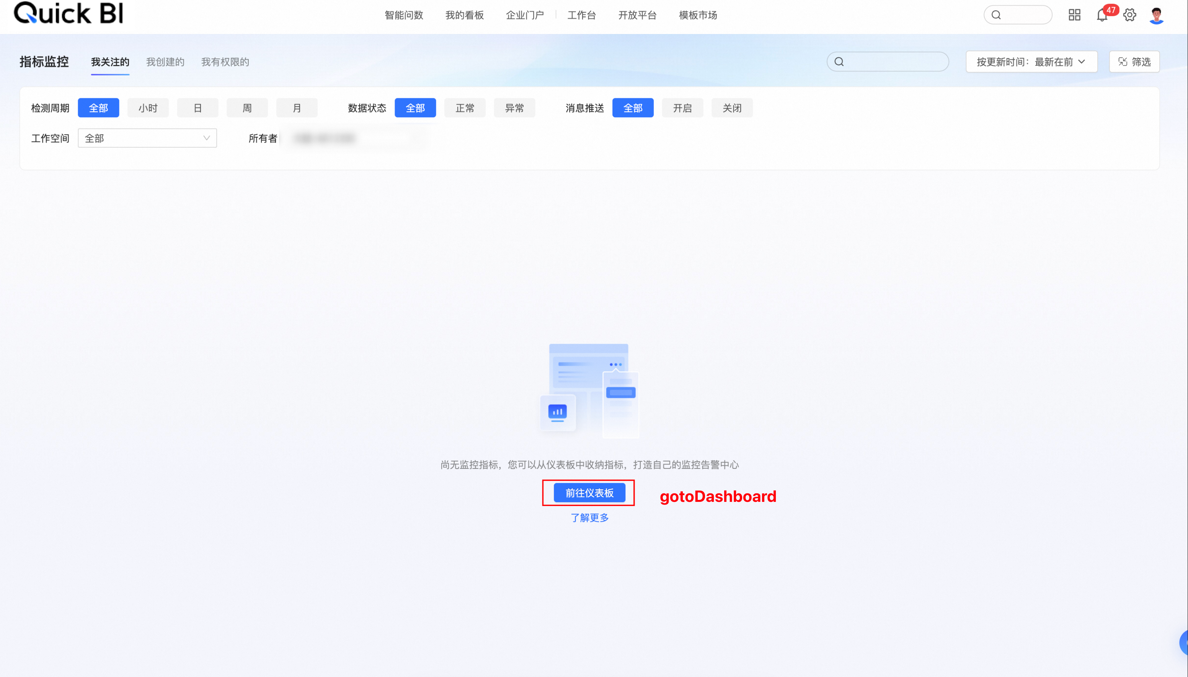Click the 指标监控 page title
Image resolution: width=1188 pixels, height=677 pixels.
[44, 61]
